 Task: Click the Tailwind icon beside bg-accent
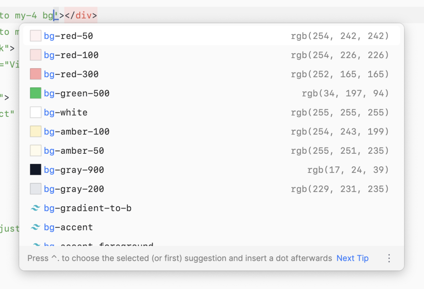point(36,227)
